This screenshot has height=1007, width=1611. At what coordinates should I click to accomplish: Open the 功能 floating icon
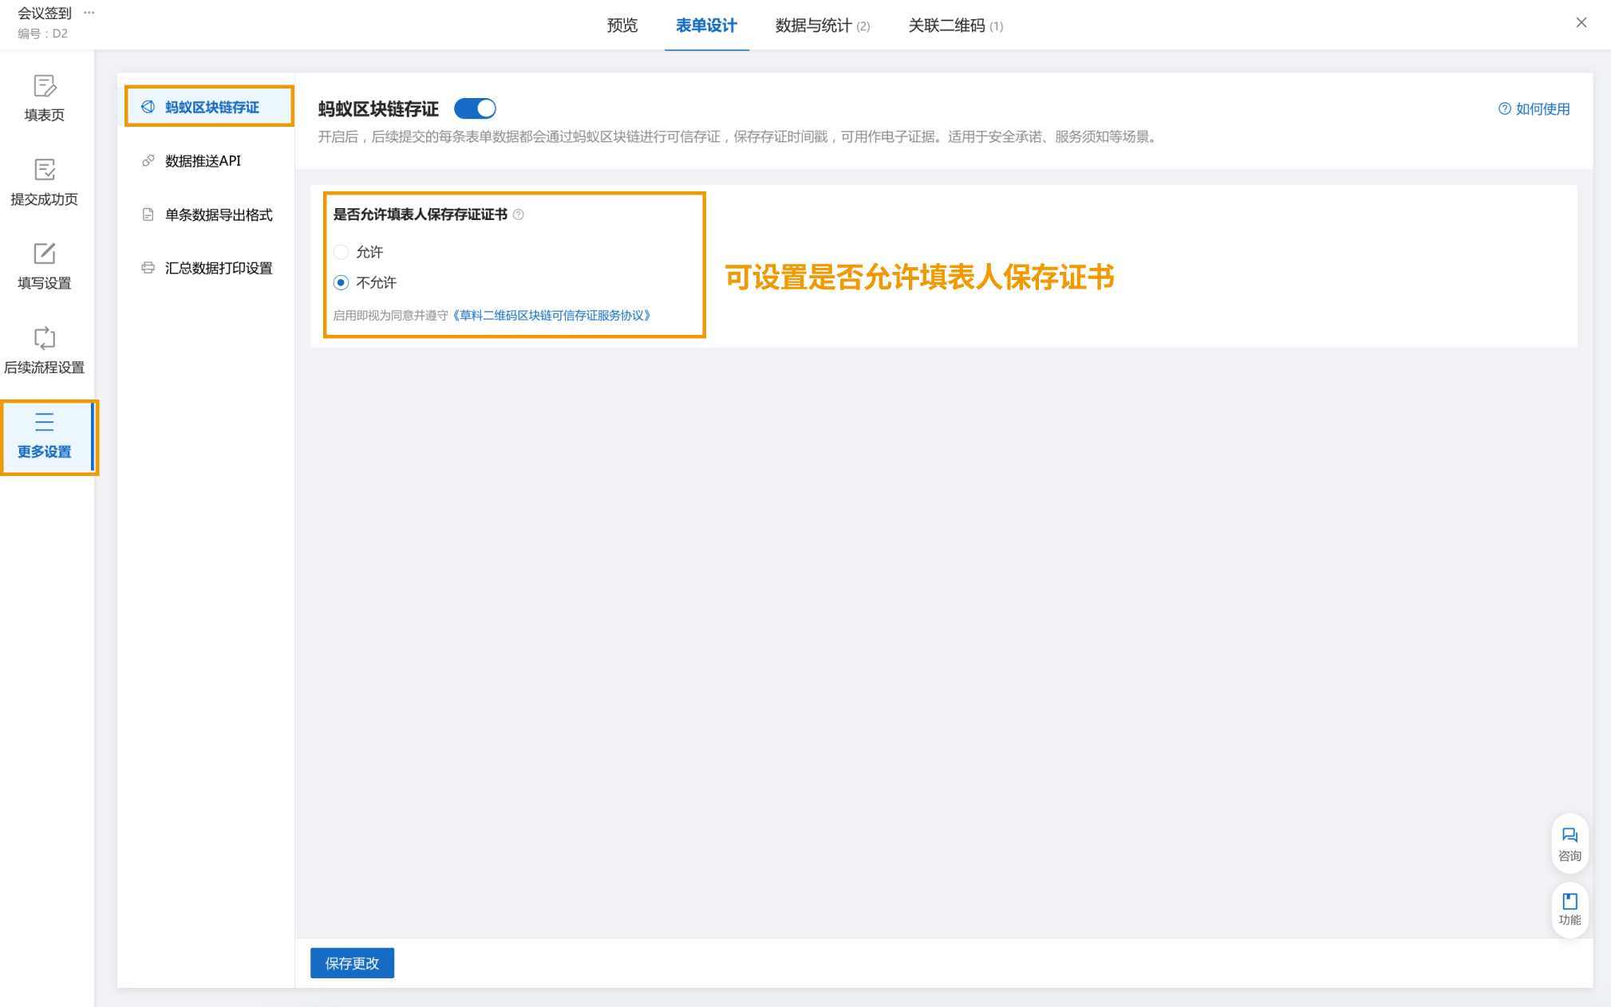[1569, 902]
